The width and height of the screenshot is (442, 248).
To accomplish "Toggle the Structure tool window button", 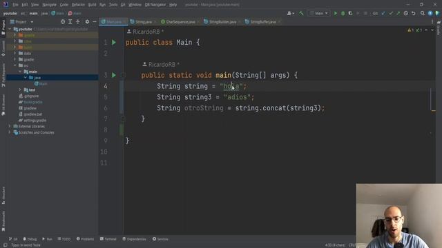I will [x=3, y=195].
